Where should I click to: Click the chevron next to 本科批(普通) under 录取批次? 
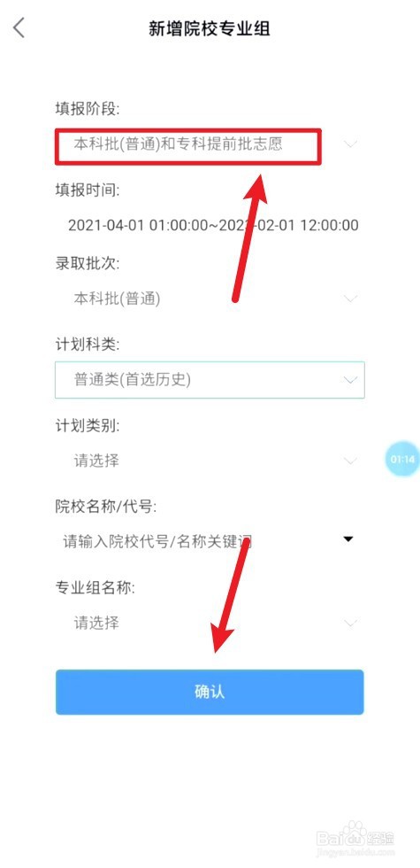pos(350,299)
